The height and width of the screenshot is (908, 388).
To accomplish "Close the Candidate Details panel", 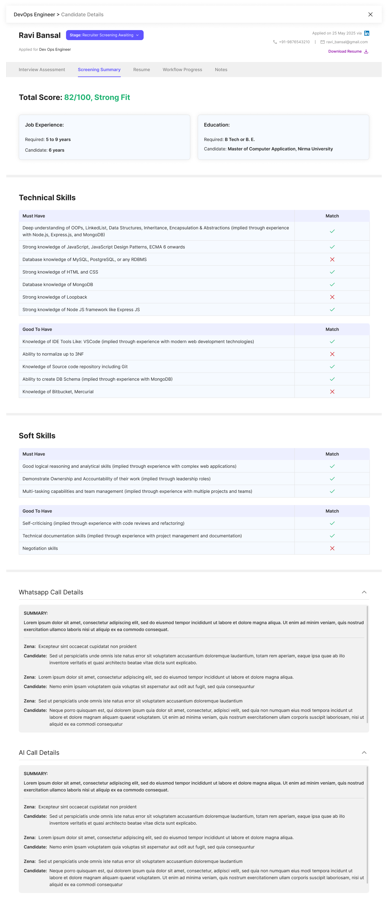I will pos(370,14).
